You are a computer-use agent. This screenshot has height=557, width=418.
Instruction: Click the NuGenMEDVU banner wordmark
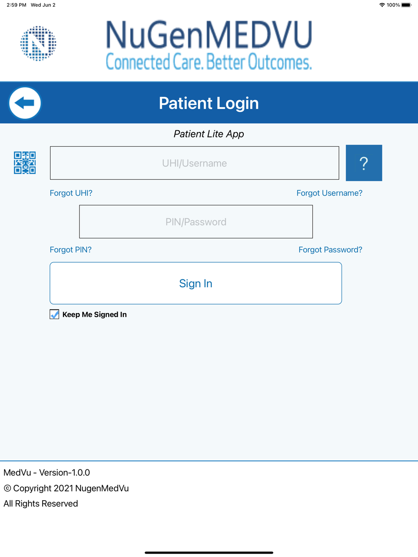pos(209,45)
